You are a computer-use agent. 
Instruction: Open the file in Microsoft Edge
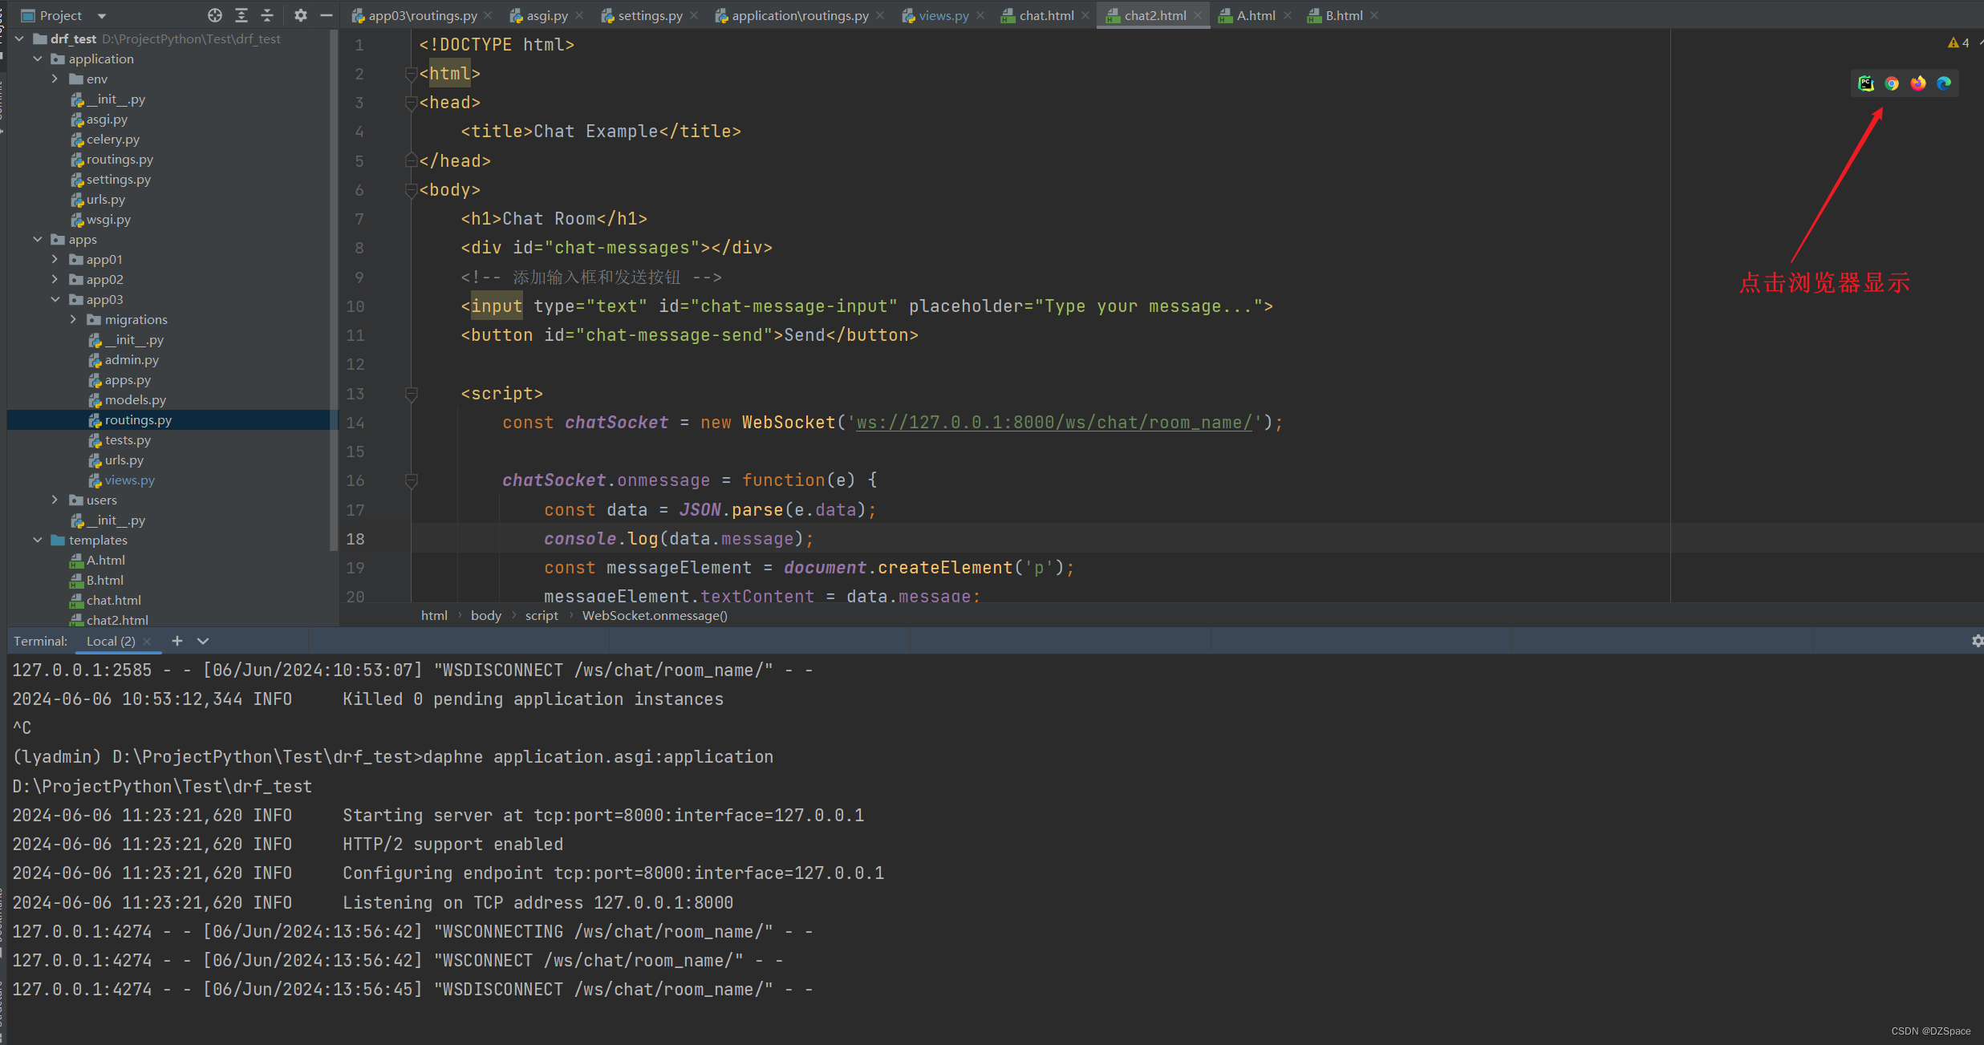pos(1944,83)
